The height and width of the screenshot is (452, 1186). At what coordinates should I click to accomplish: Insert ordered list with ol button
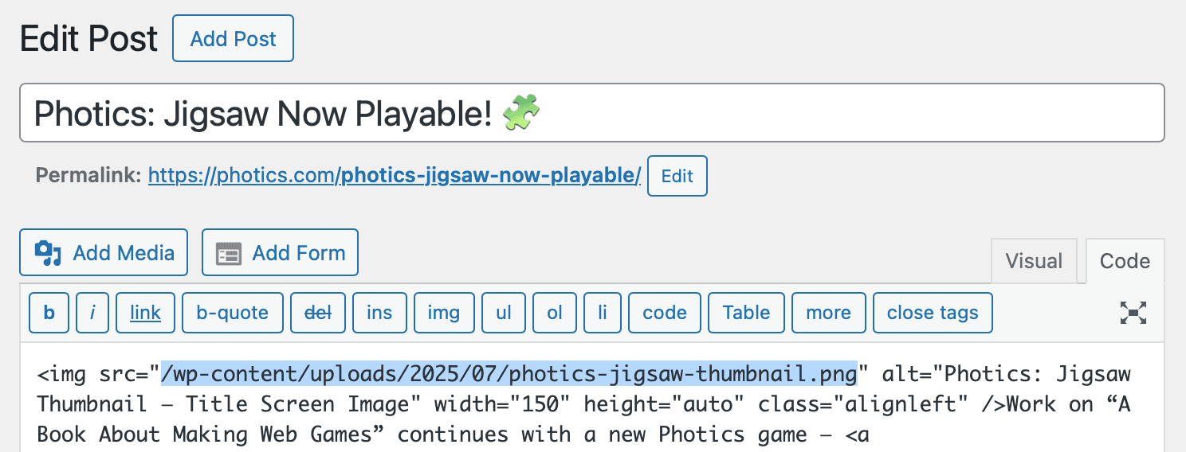(x=555, y=313)
